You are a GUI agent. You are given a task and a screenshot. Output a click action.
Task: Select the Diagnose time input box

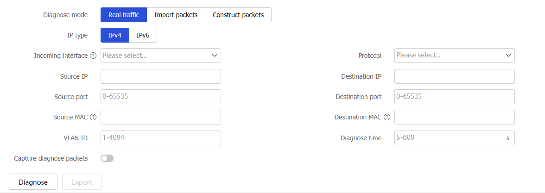pos(454,138)
